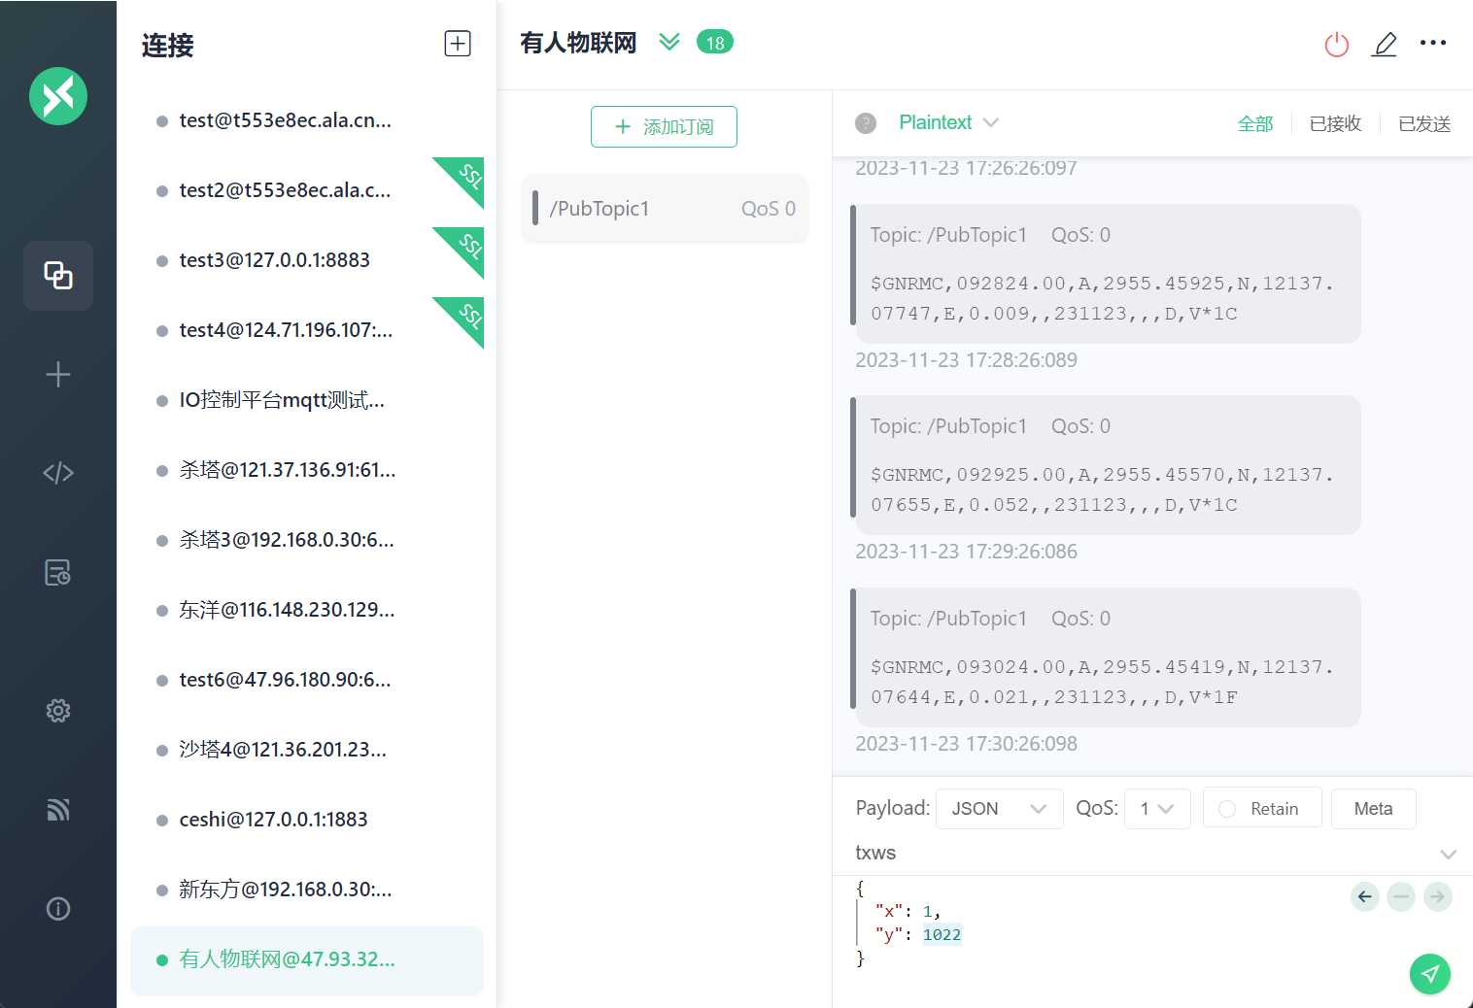1473x1008 pixels.
Task: Click the txws topic input field
Action: point(1137,853)
